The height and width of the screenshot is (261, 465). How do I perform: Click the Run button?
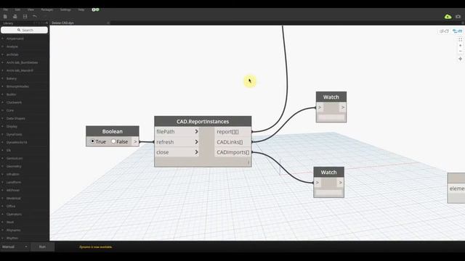click(x=42, y=246)
